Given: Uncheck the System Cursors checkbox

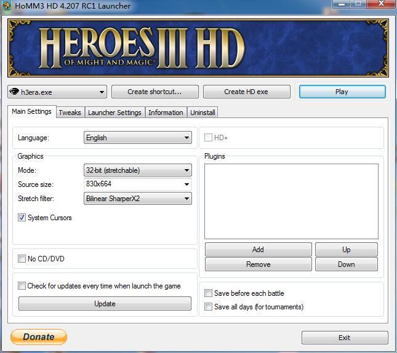Looking at the screenshot, I should tap(22, 217).
